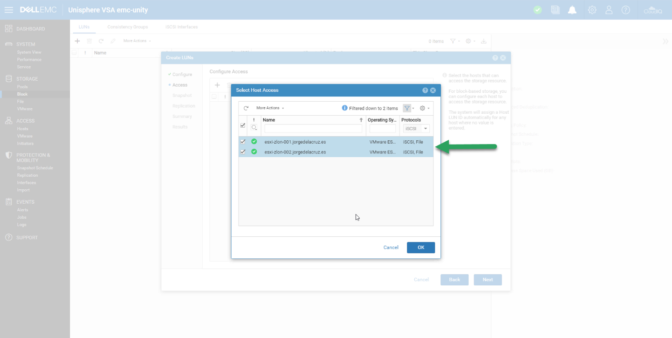Click the add LUN plus icon on LUNs page
672x338 pixels.
tap(77, 41)
